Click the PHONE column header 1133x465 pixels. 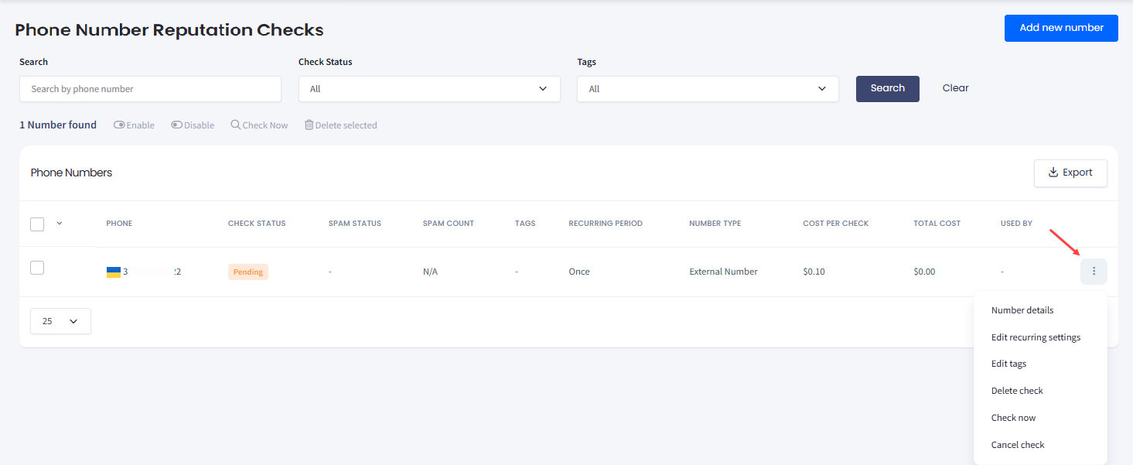(x=119, y=224)
